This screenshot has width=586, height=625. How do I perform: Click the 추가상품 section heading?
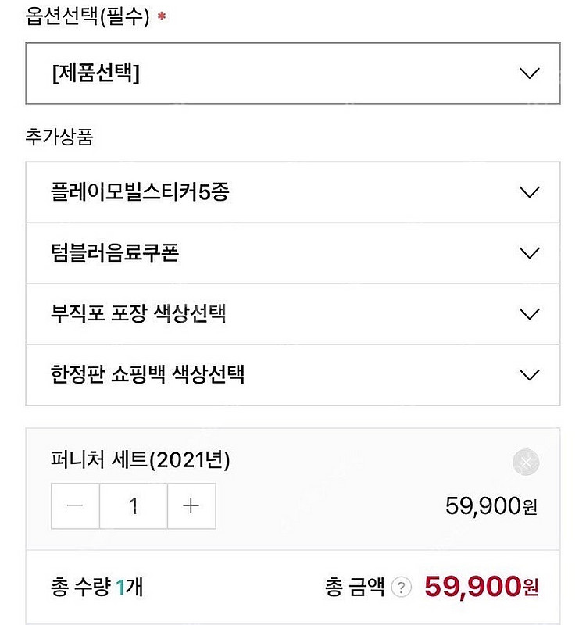(x=59, y=137)
